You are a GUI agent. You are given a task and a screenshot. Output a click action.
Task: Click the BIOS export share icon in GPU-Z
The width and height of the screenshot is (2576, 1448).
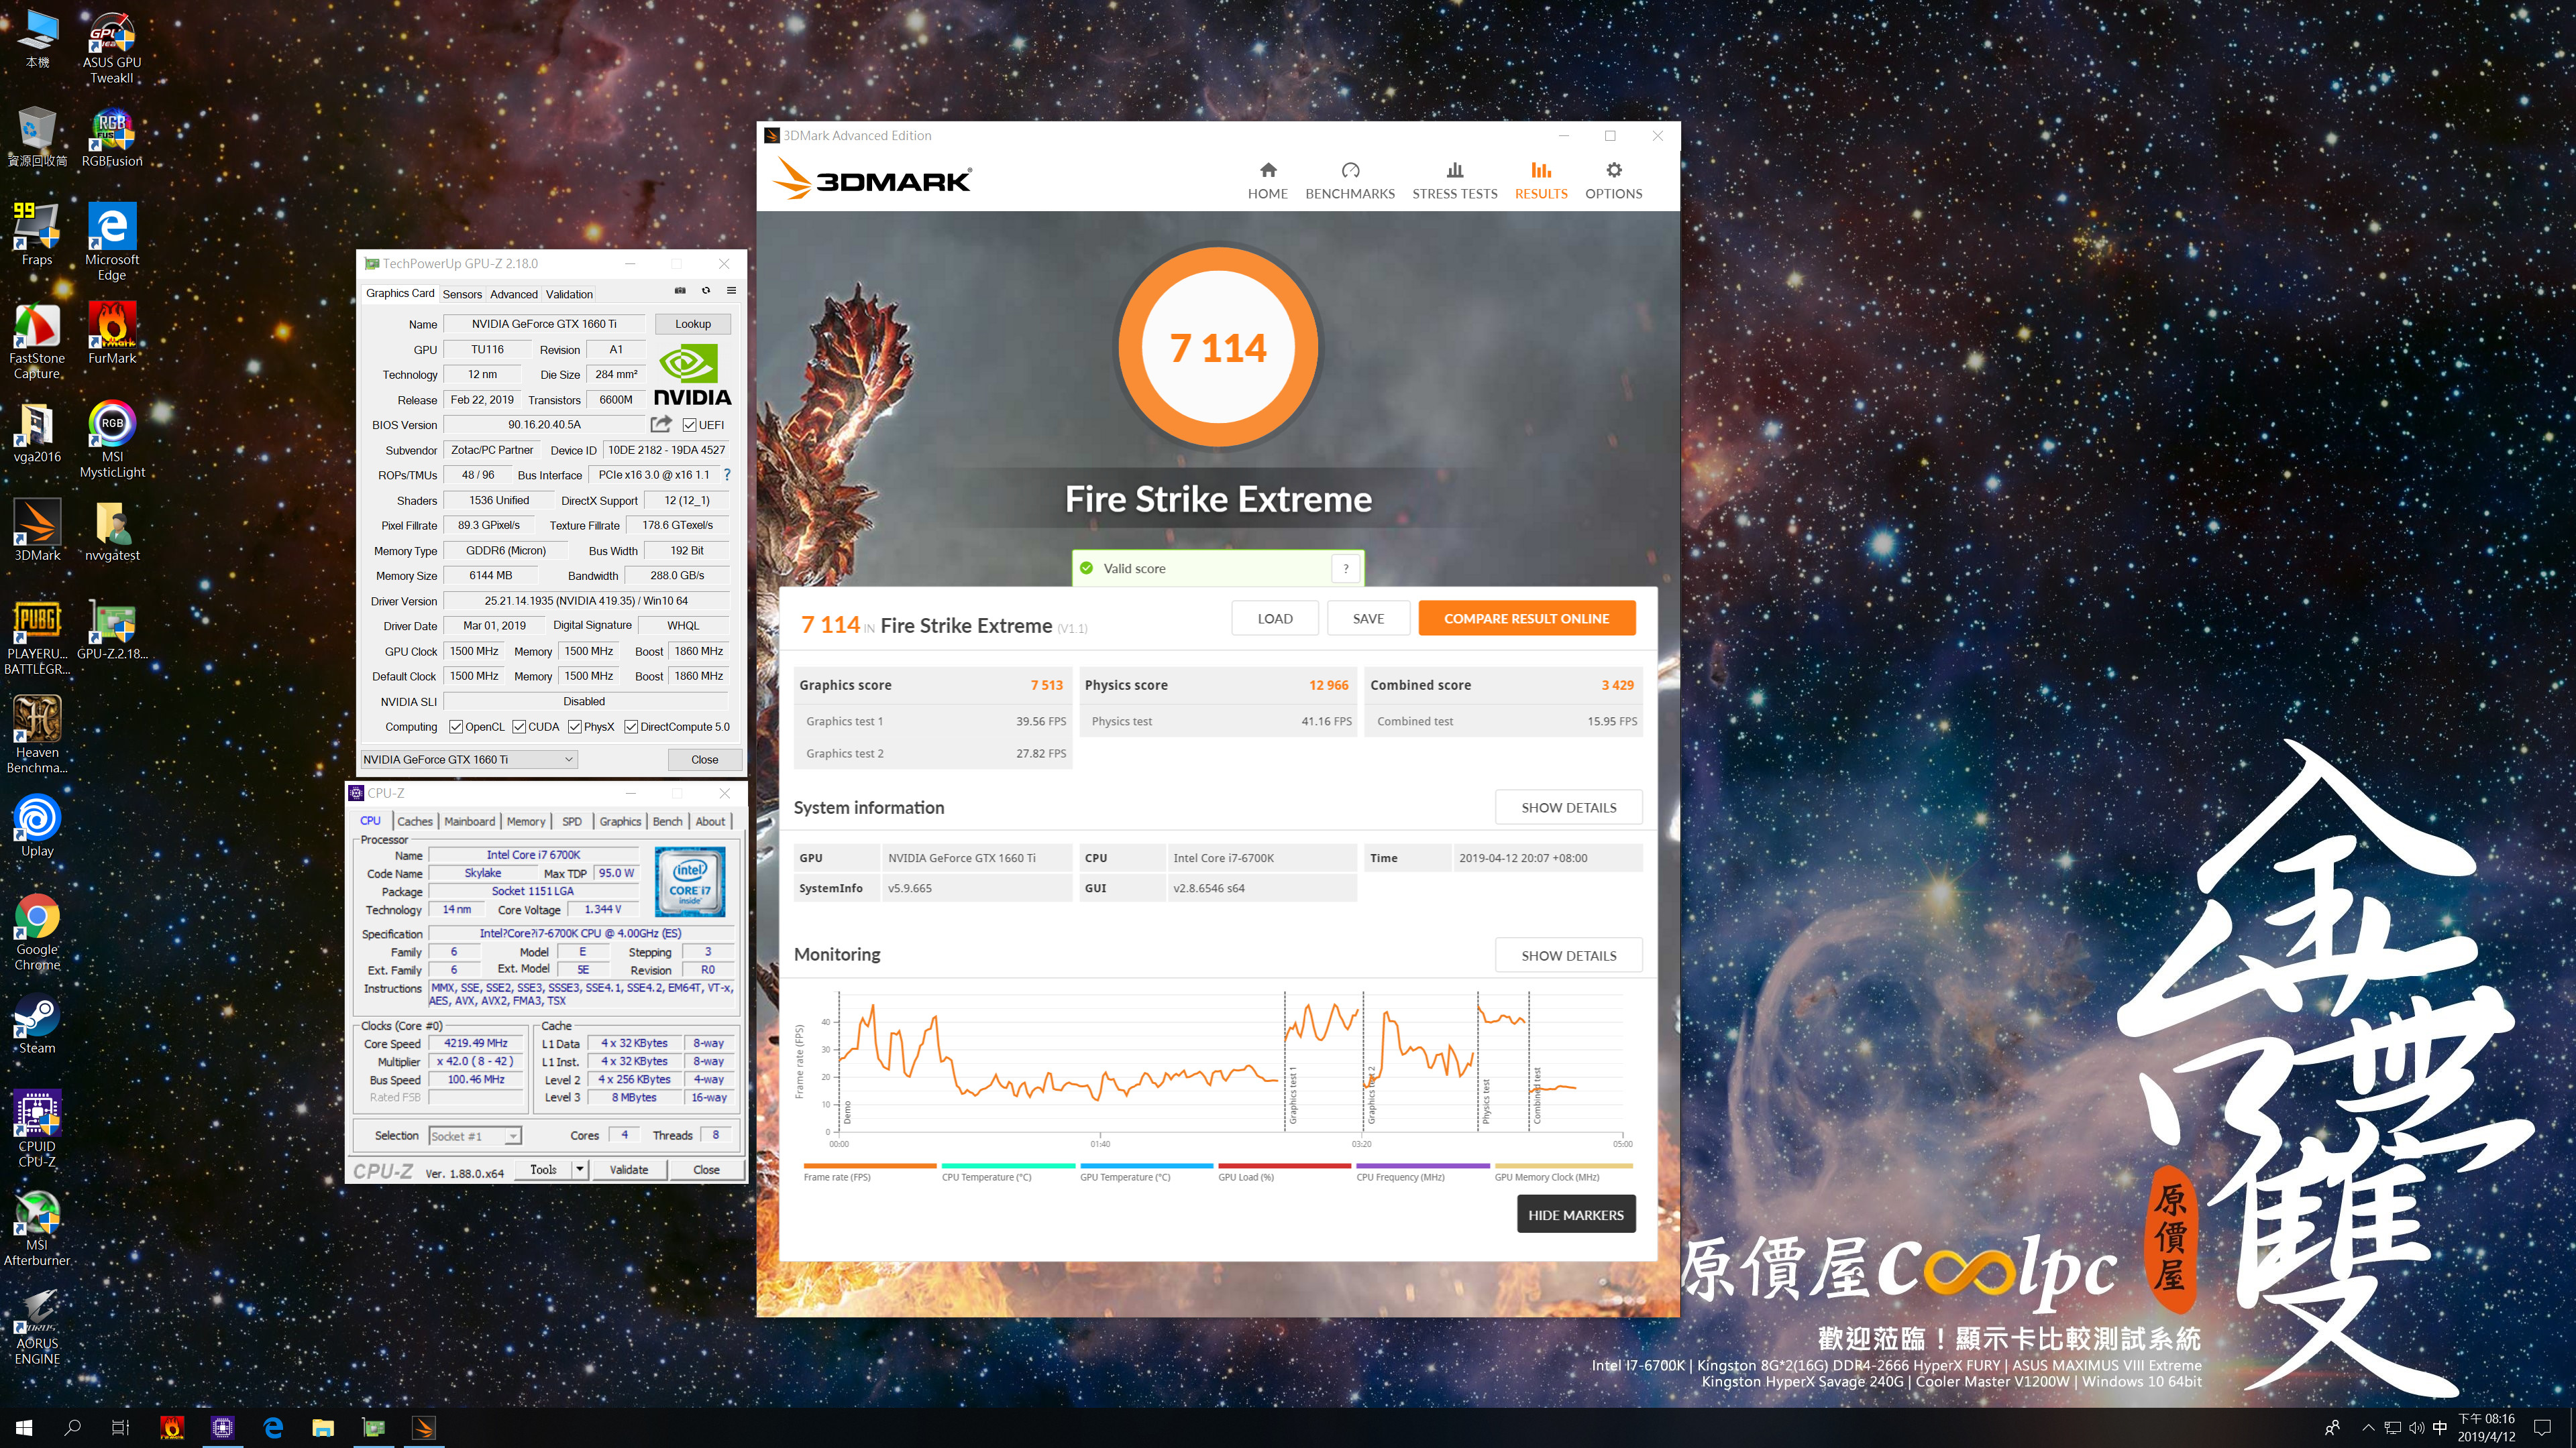coord(661,424)
